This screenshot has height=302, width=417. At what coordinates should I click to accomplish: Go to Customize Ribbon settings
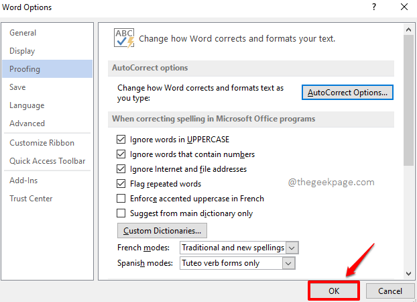click(x=42, y=143)
